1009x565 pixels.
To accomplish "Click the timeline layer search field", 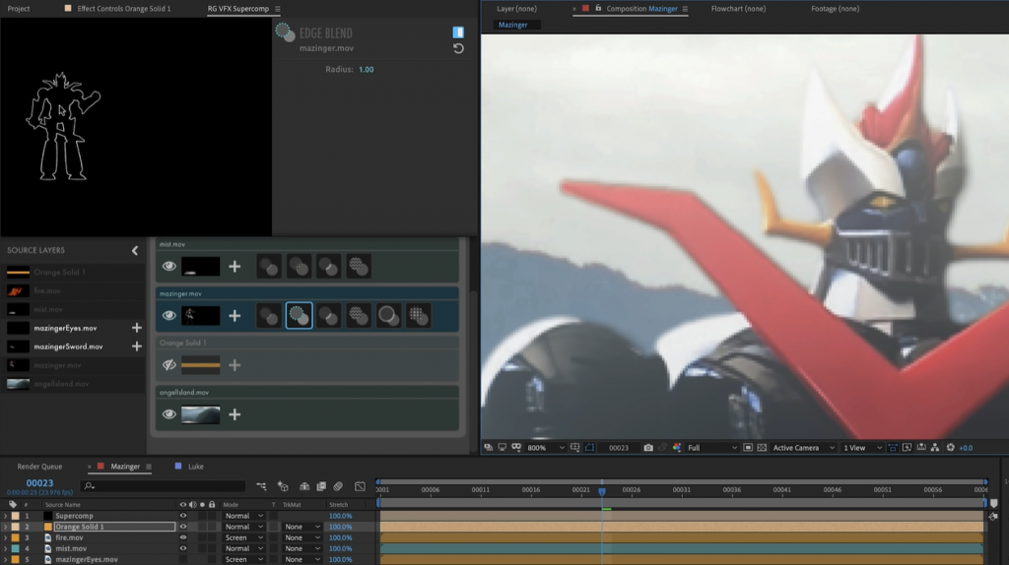I will pyautogui.click(x=164, y=486).
